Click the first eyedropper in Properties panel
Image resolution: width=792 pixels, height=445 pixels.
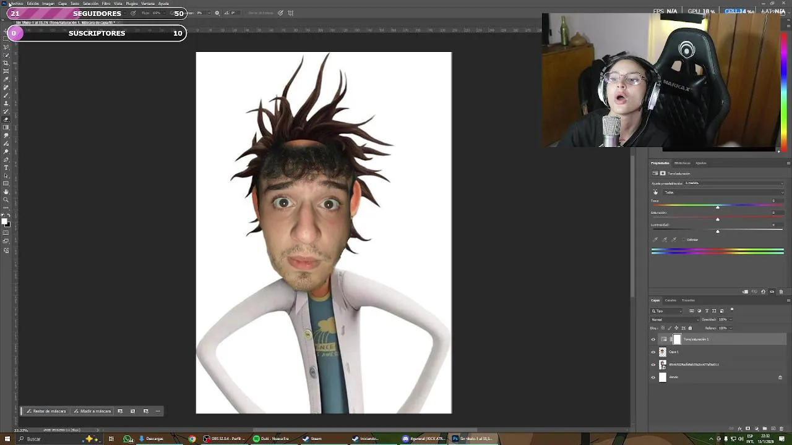[655, 239]
